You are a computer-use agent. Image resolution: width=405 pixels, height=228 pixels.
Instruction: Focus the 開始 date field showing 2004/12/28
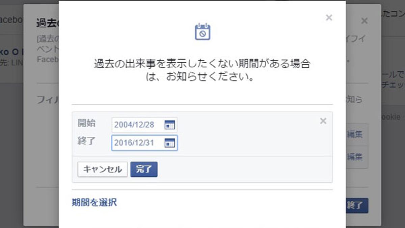click(144, 125)
